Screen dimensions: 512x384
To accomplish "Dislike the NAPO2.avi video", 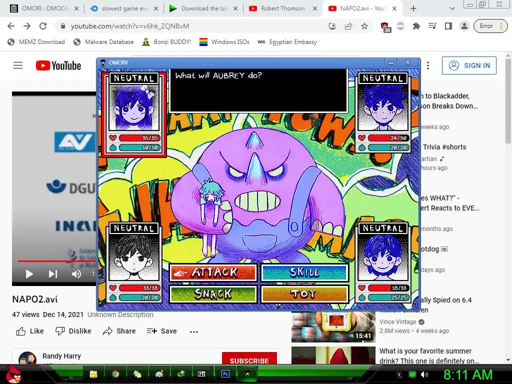I will (x=73, y=331).
